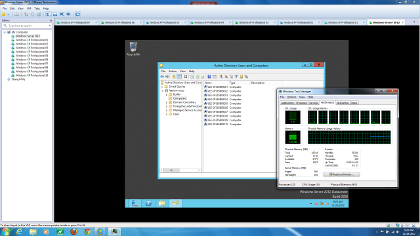This screenshot has height=236, width=420.
Task: Toggle the console view icon in VMware toolbar
Action: 77,14
